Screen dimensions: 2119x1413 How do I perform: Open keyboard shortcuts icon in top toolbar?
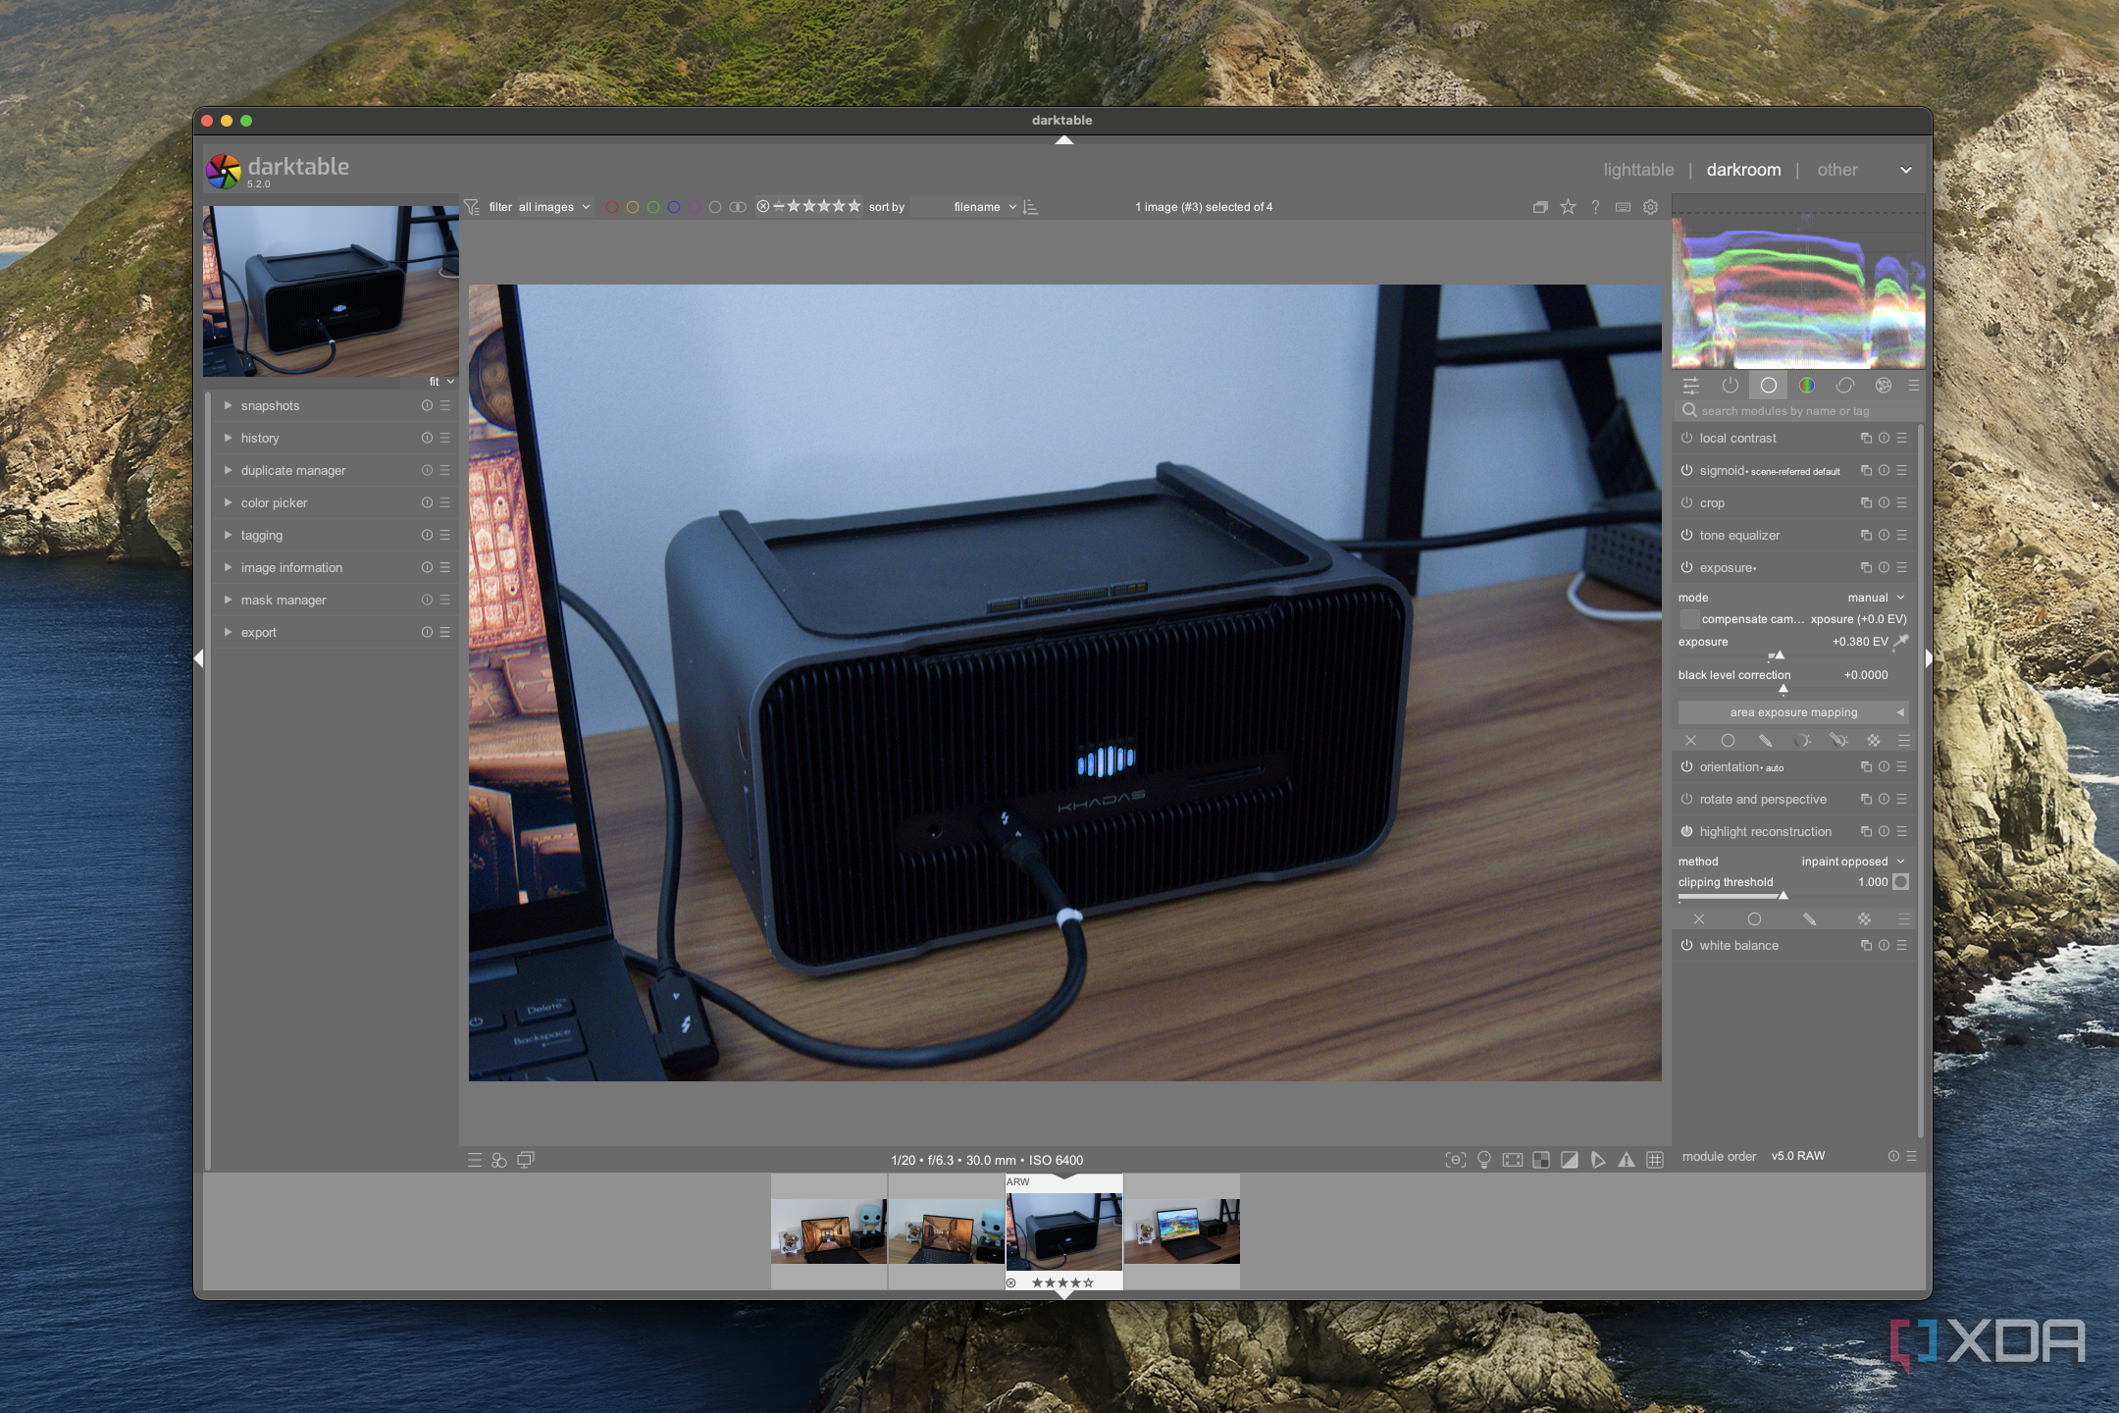point(1623,207)
